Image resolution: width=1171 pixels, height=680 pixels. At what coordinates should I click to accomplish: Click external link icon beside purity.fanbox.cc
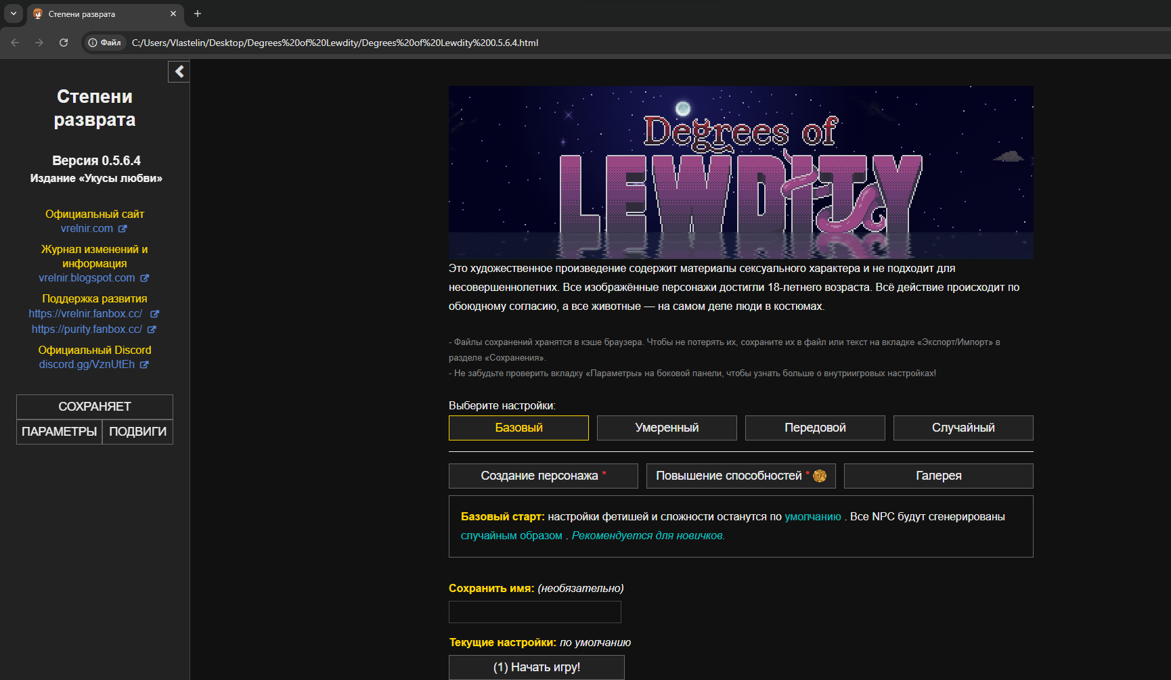tap(152, 330)
